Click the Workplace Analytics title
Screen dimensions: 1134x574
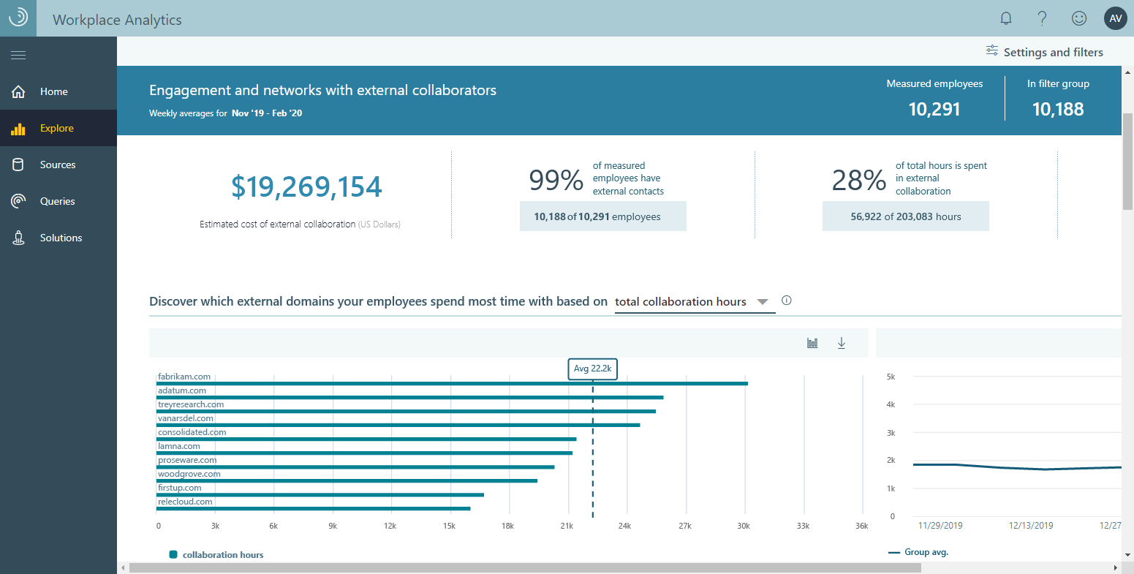point(117,20)
